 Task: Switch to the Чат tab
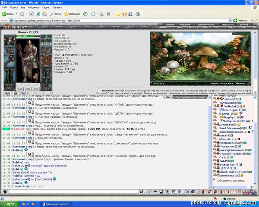(168, 97)
